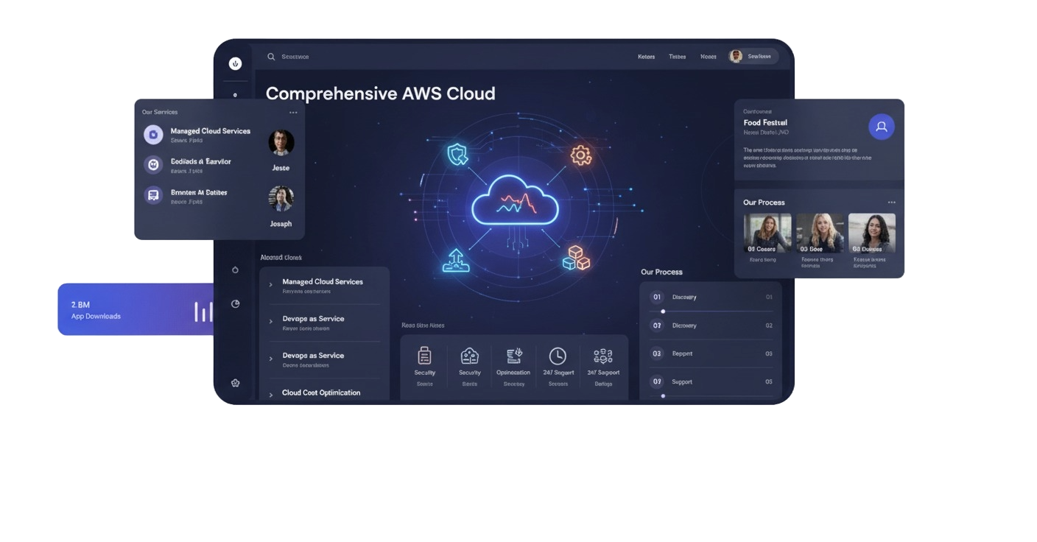Open the Noses item in top navigation
The height and width of the screenshot is (542, 1037).
click(x=708, y=57)
